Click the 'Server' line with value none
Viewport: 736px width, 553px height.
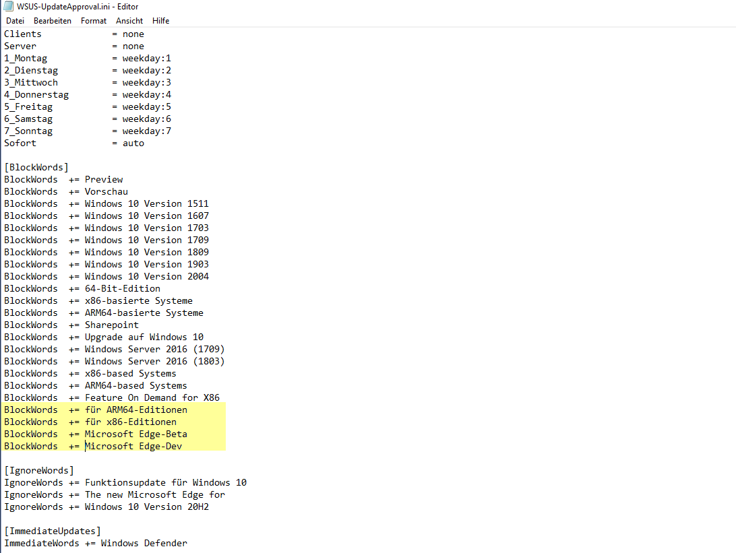[74, 46]
